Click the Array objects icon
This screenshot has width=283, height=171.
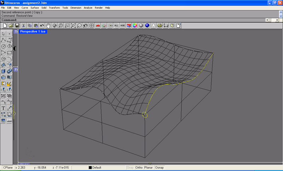pos(3,114)
